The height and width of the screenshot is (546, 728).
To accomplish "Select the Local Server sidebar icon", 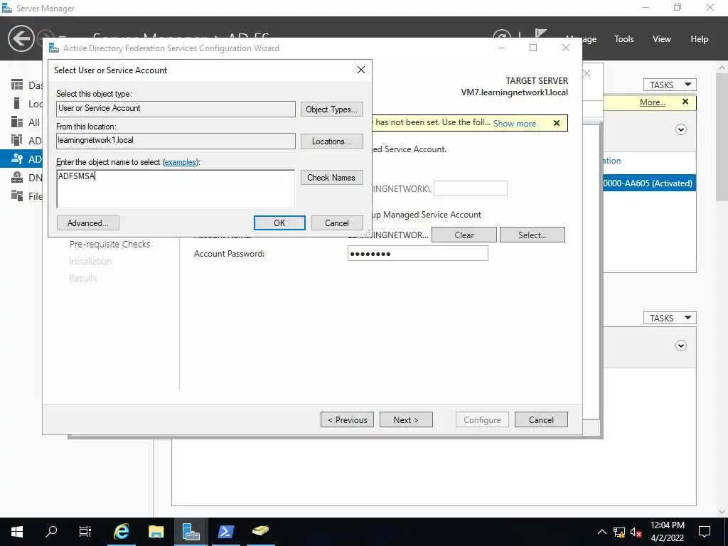I will pos(17,103).
